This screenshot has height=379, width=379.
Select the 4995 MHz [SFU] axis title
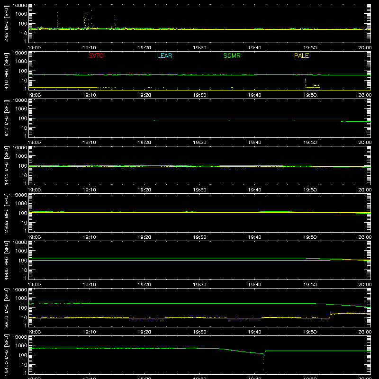tap(7, 260)
